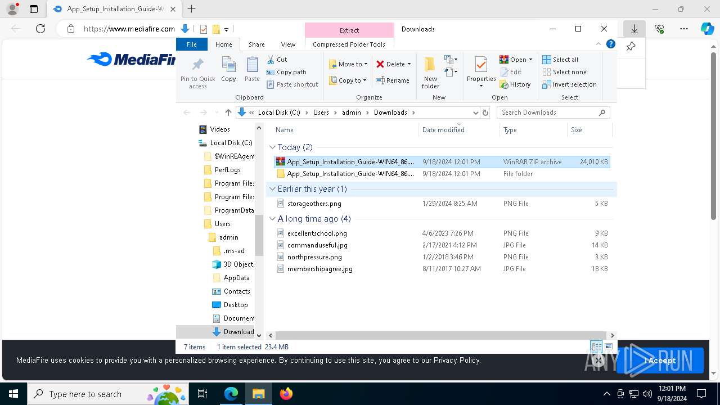Screen dimensions: 720x405
Task: Select the App_Setup ZIP archive file
Action: click(x=442, y=162)
